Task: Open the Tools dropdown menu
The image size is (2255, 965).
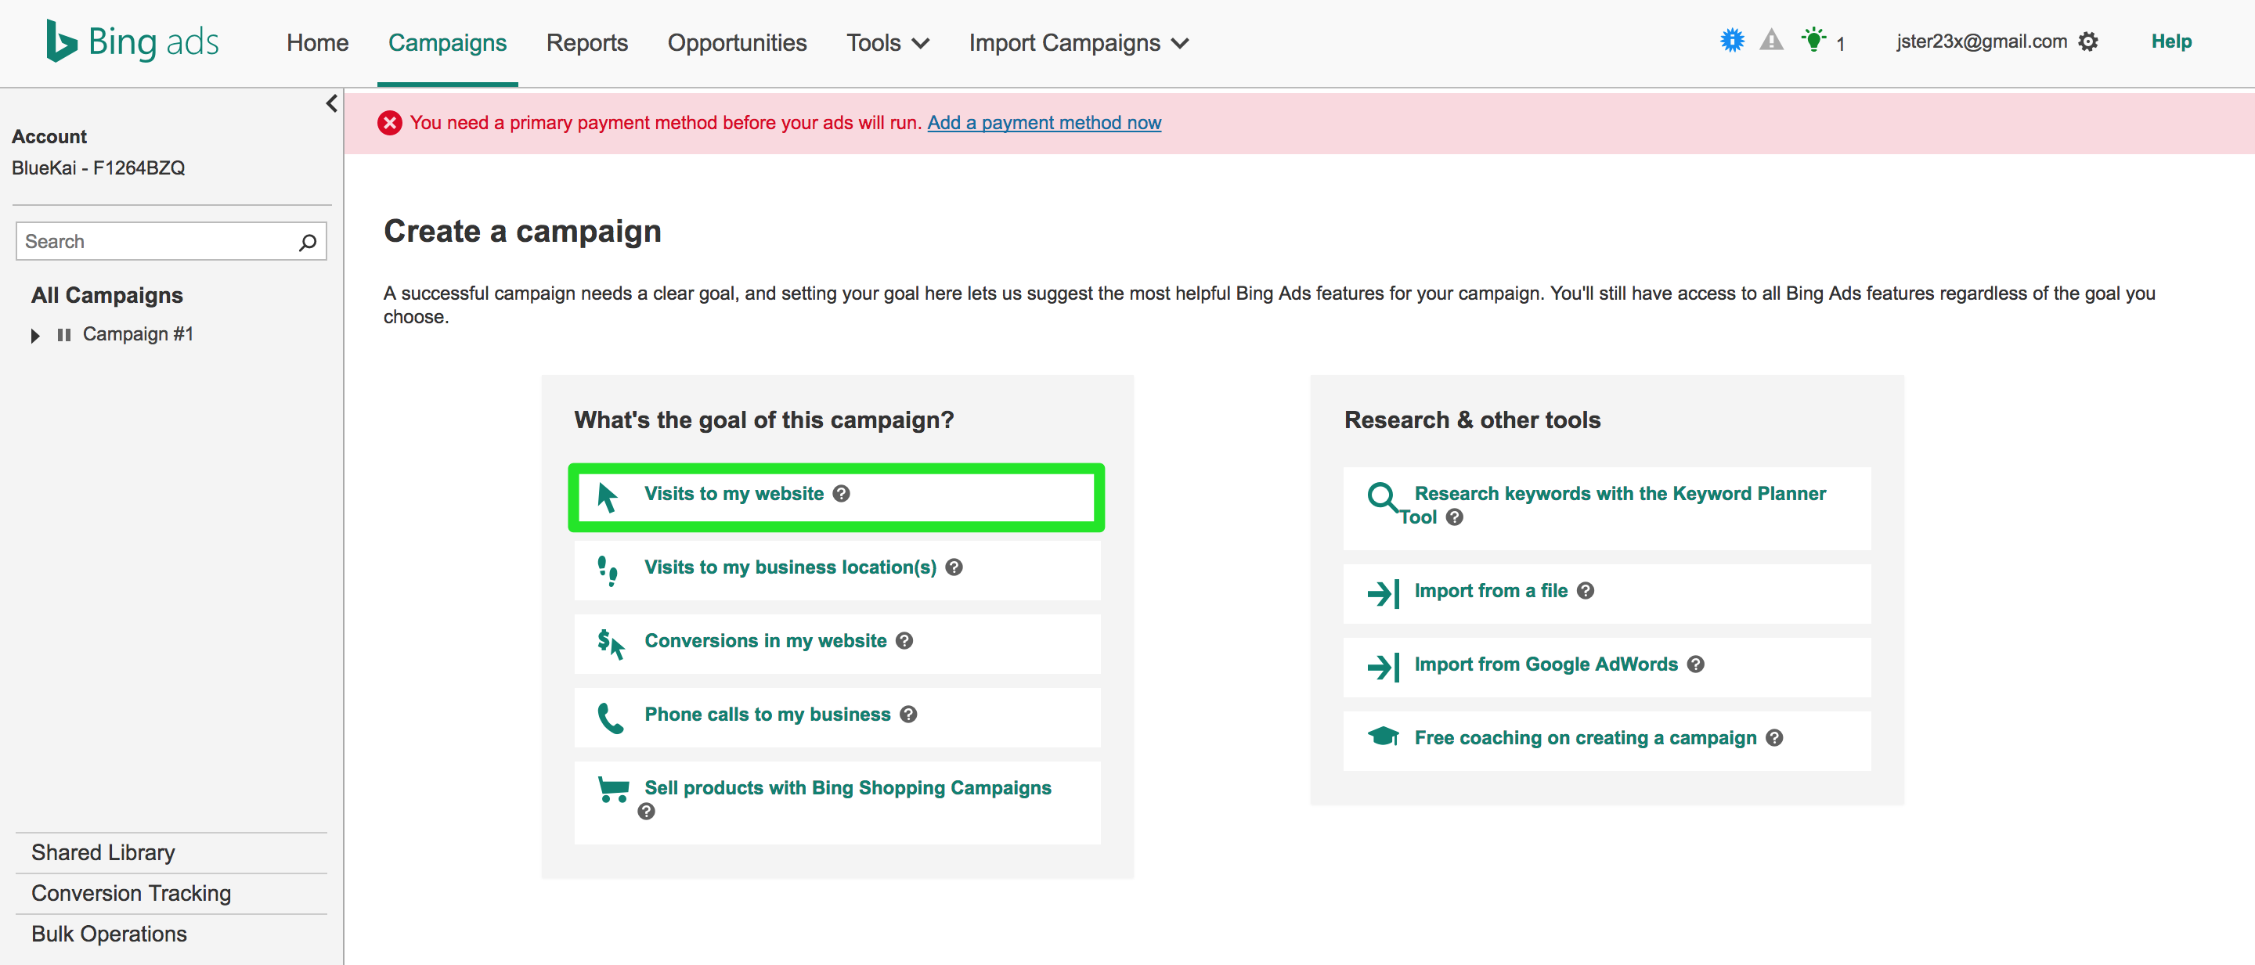Action: (x=887, y=43)
